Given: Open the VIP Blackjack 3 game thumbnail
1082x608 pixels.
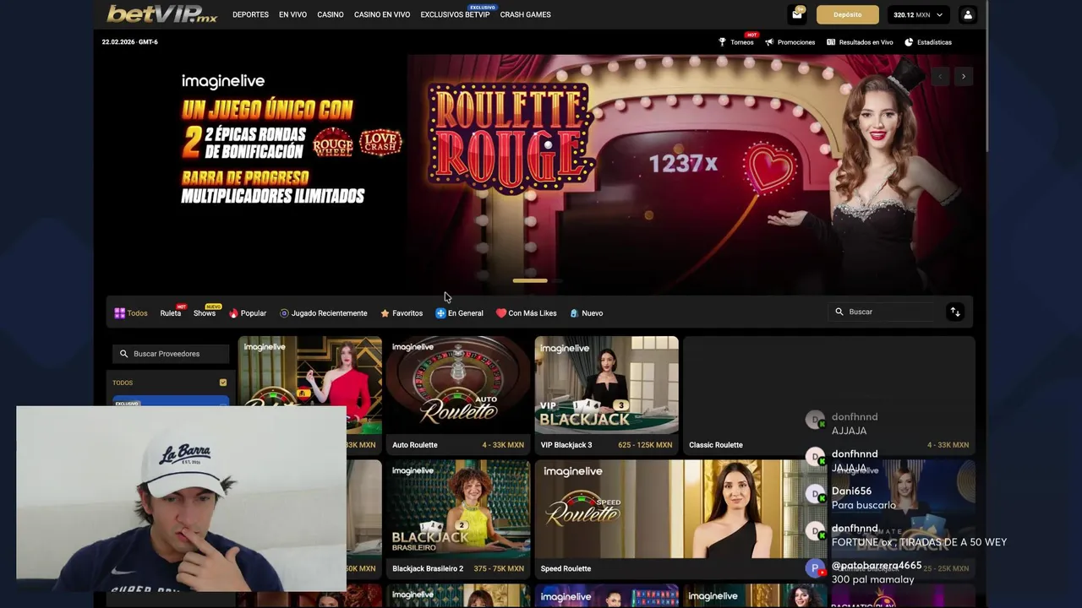Looking at the screenshot, I should [606, 385].
